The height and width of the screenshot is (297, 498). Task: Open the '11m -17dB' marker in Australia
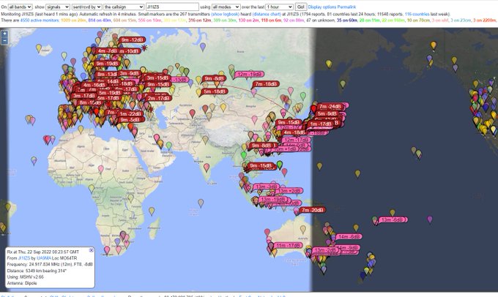click(288, 245)
